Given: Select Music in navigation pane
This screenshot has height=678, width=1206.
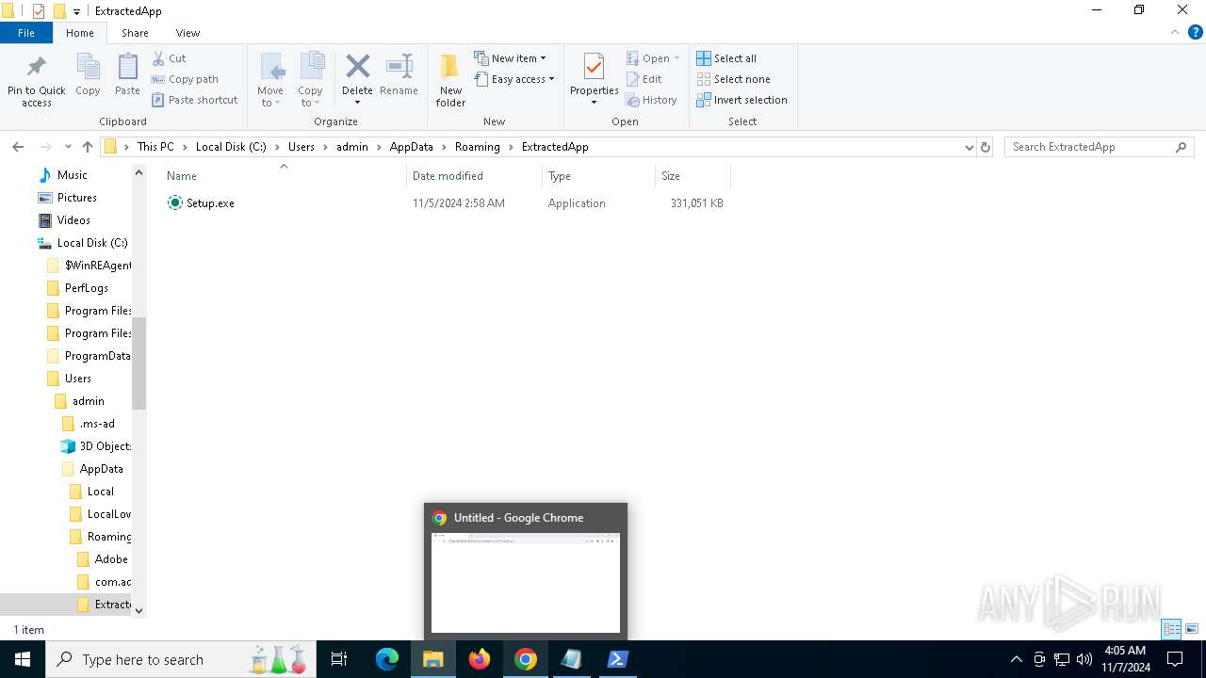Looking at the screenshot, I should tap(72, 175).
